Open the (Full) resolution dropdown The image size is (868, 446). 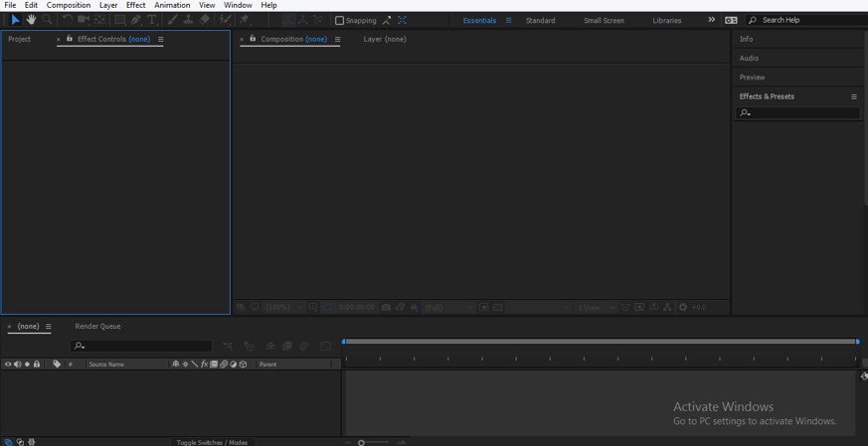449,307
